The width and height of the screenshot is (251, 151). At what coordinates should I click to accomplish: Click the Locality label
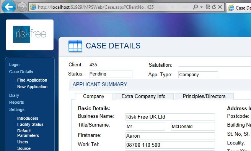[236, 143]
